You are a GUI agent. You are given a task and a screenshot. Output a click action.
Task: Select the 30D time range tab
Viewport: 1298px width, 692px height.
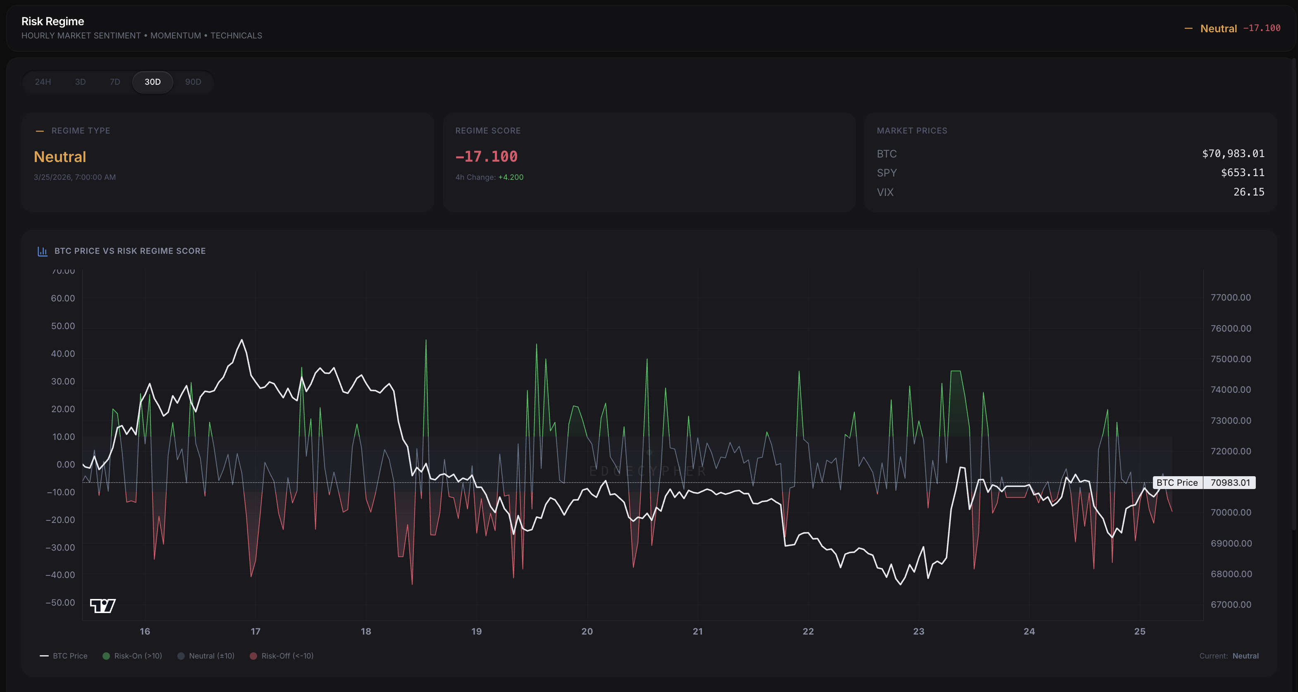pyautogui.click(x=152, y=82)
